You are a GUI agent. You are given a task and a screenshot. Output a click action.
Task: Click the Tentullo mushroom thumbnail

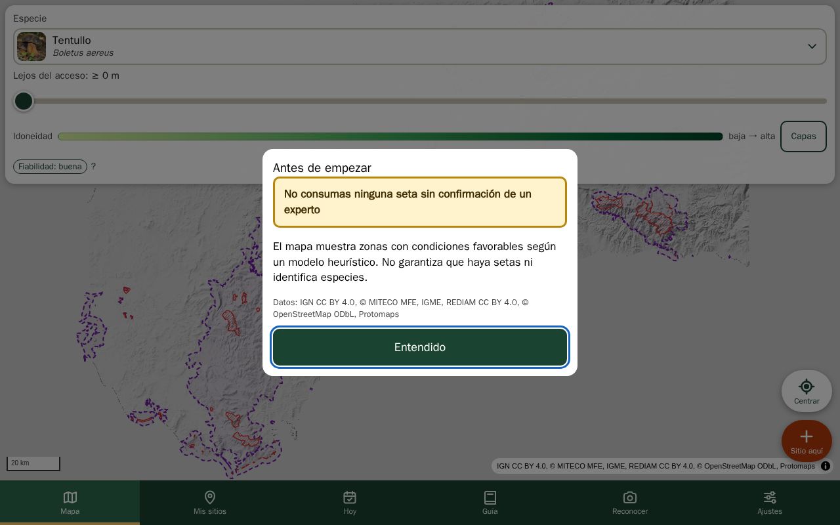tap(31, 47)
